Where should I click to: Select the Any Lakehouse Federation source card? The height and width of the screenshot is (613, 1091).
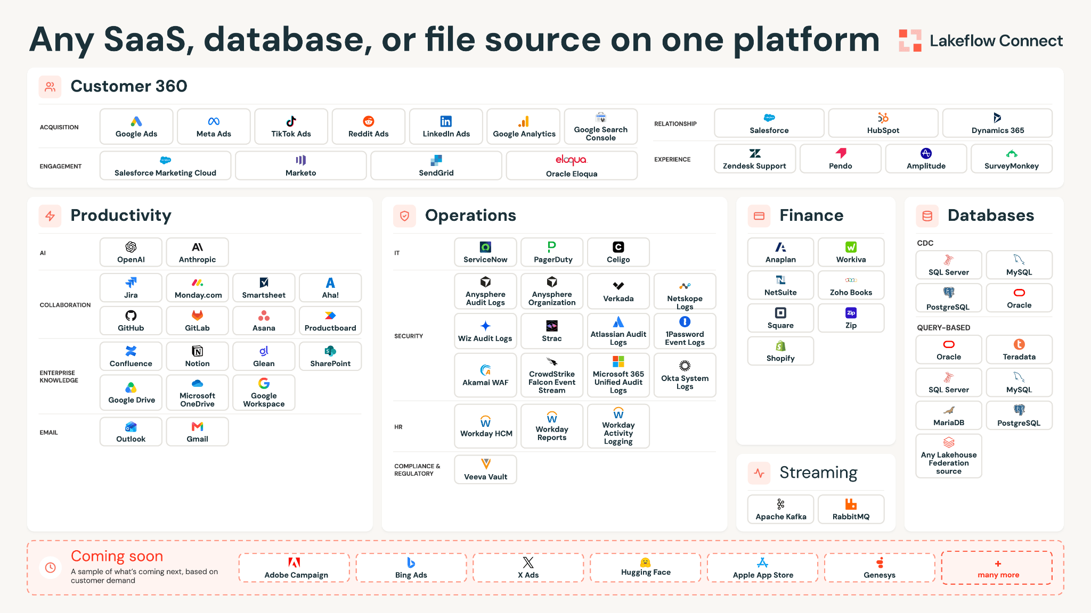[949, 456]
